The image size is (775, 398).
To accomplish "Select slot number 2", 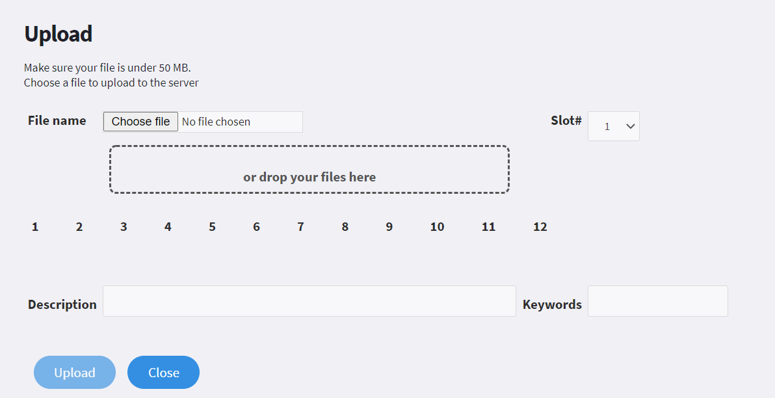I will pyautogui.click(x=79, y=227).
